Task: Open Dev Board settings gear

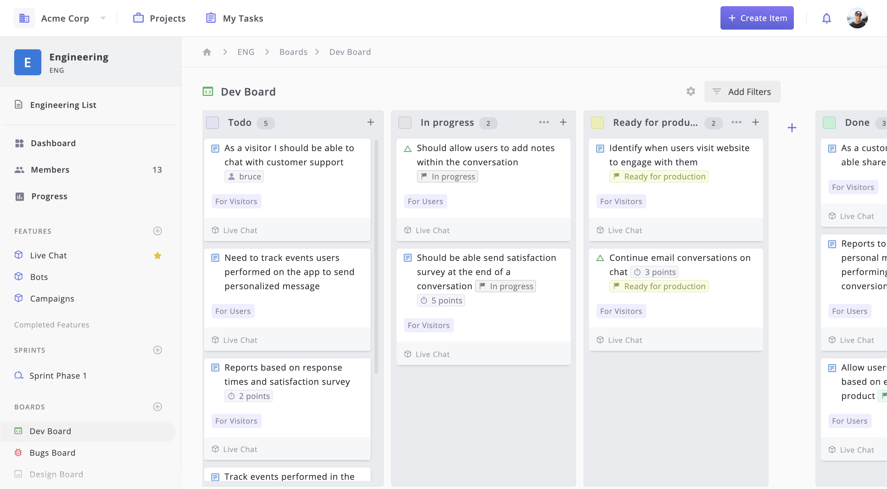Action: [691, 92]
